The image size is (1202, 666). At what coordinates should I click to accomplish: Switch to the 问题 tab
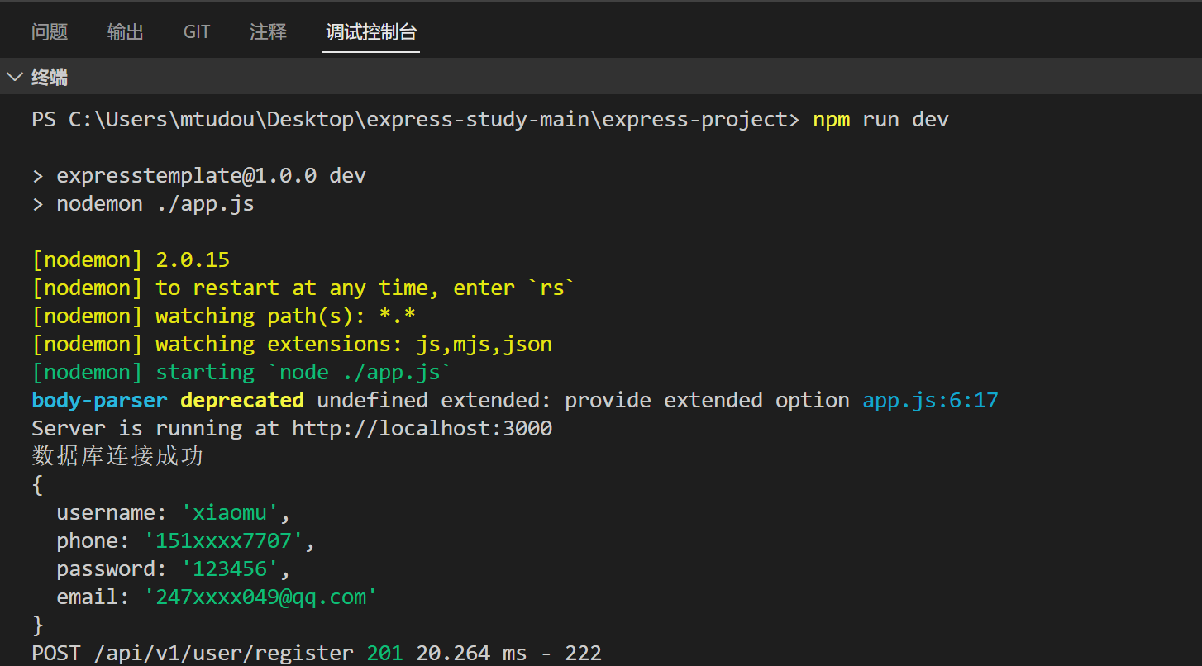(x=50, y=32)
